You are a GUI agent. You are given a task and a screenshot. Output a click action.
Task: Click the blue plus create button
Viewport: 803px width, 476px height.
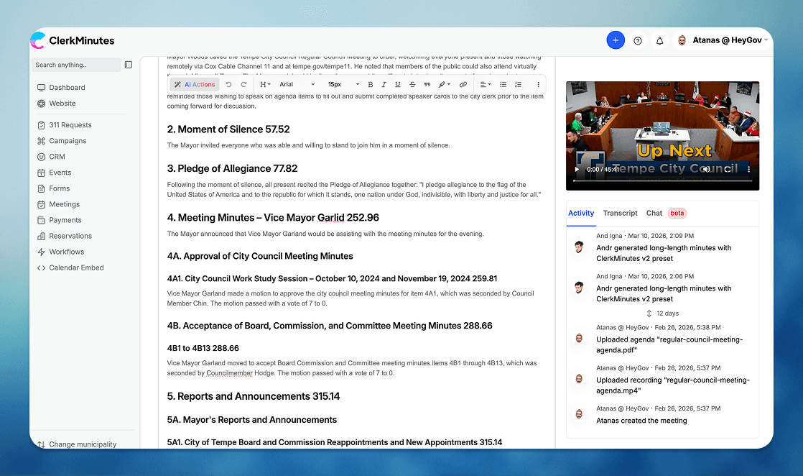tap(616, 40)
